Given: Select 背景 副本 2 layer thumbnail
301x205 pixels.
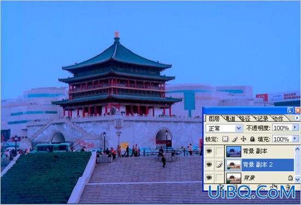Looking at the screenshot, I should tap(234, 165).
